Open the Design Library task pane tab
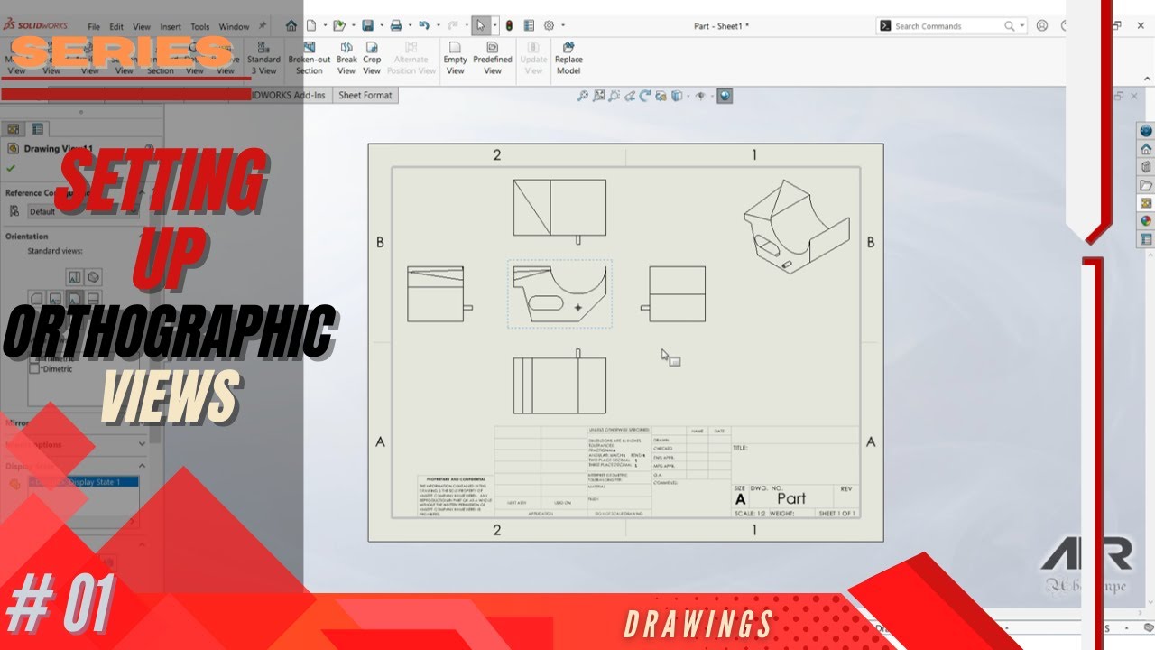Screen dimensions: 1155x650 coord(1146,167)
